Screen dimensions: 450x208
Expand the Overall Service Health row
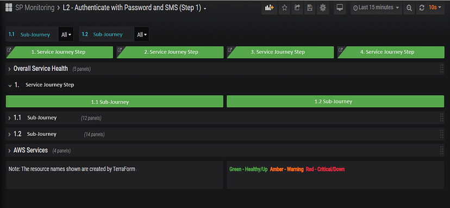click(x=9, y=69)
